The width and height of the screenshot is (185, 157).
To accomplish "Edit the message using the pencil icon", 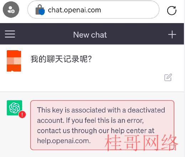I will coord(168,77).
